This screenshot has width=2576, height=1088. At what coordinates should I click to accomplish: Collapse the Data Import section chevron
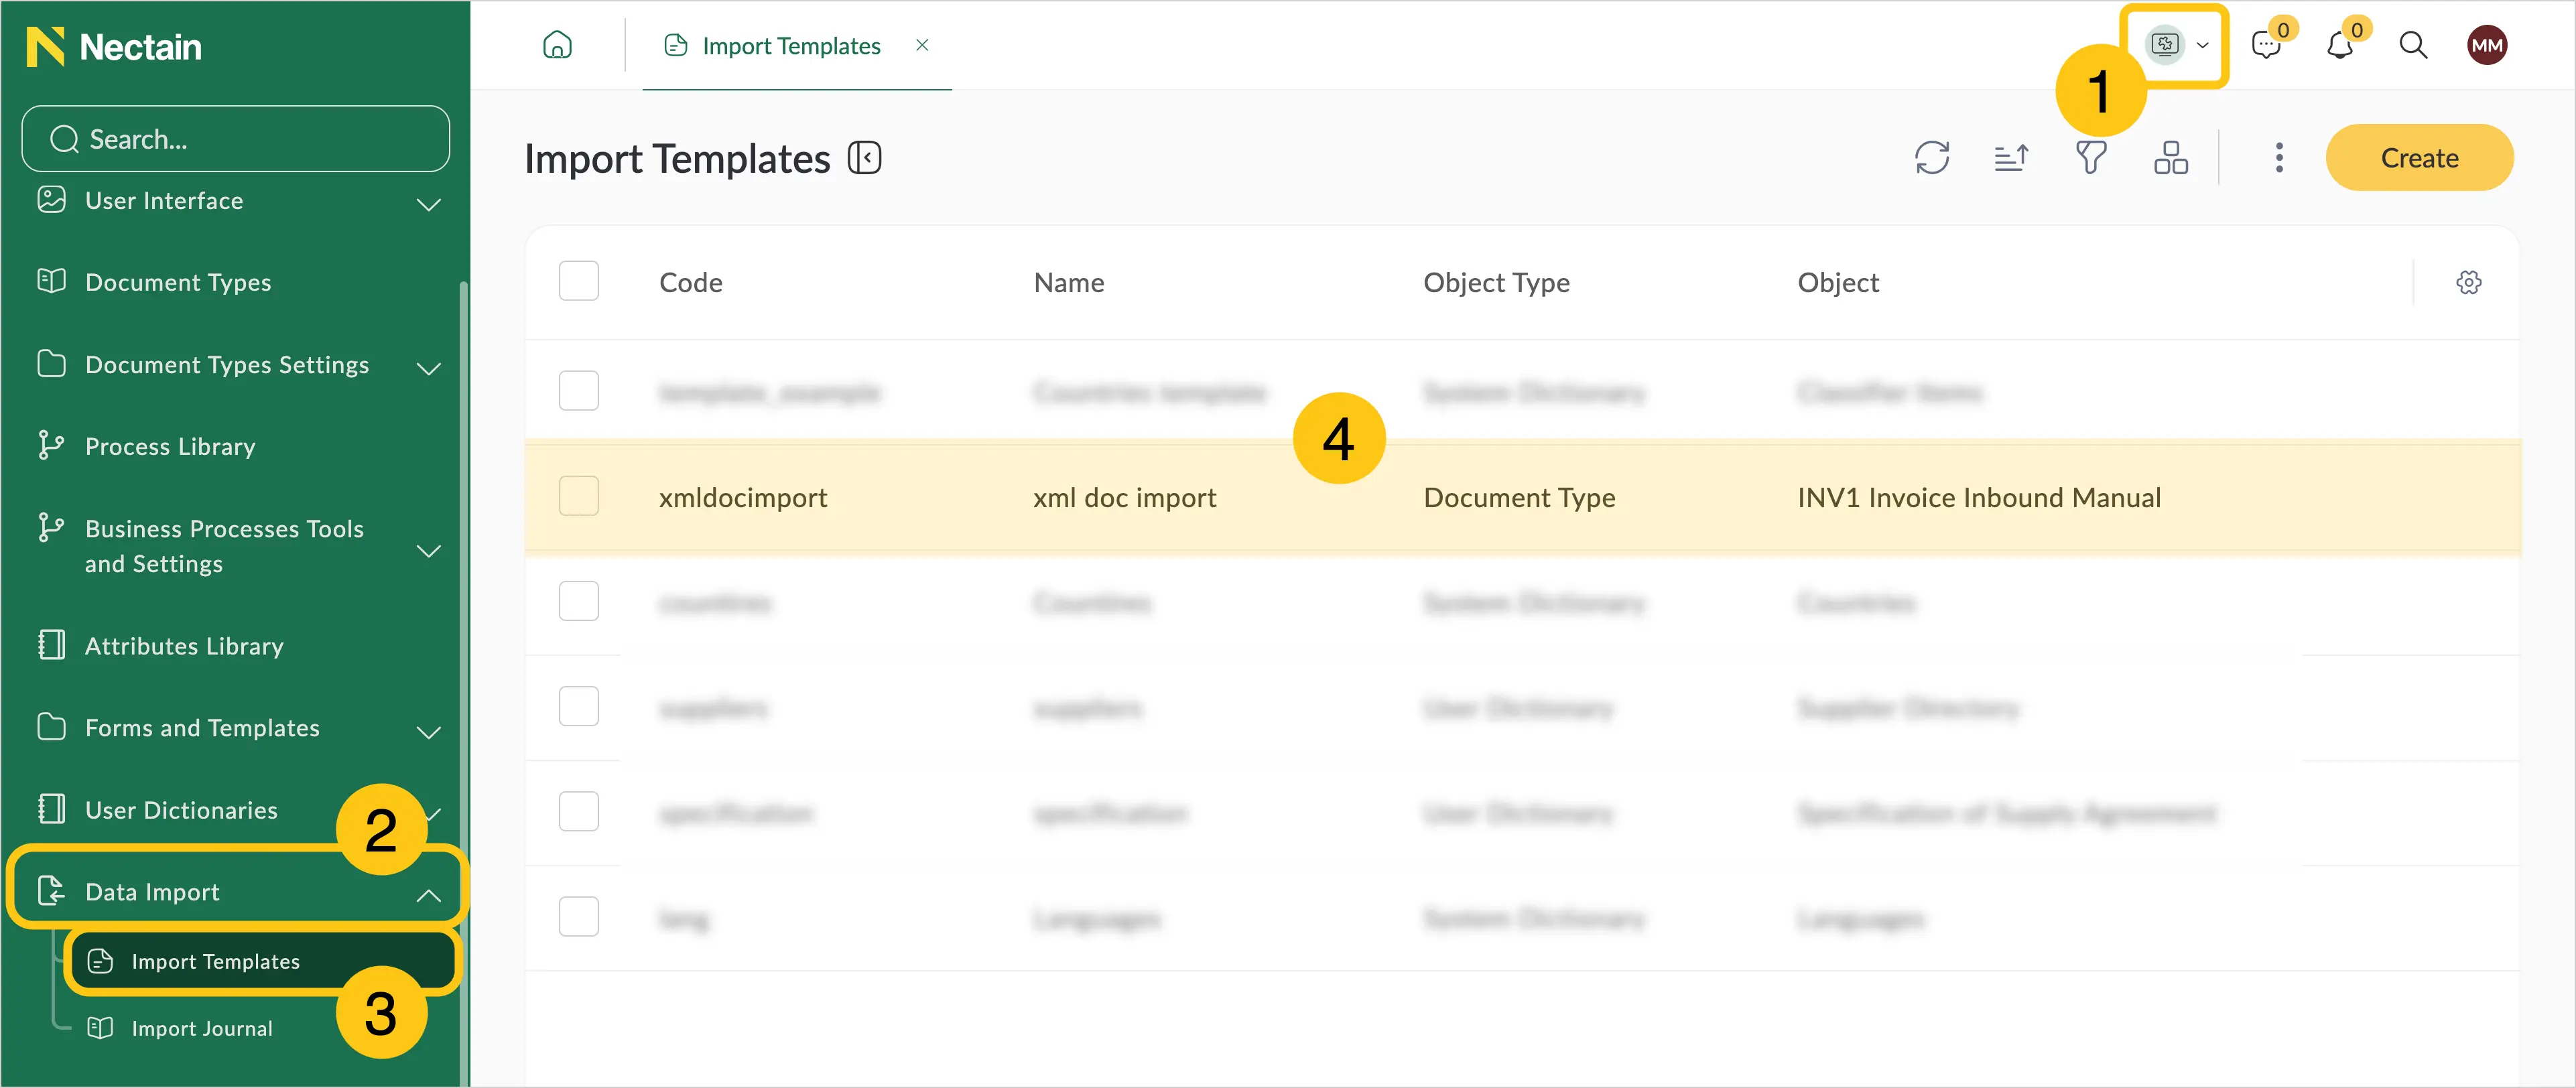coord(429,895)
